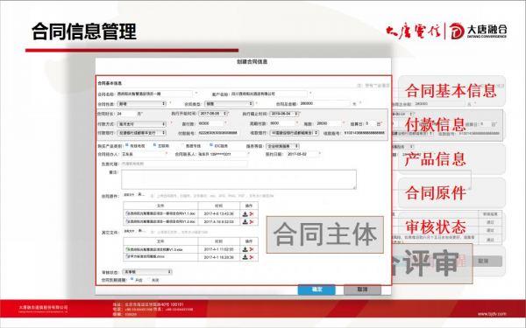Download the V1.3 xlsx file in 其它文件

click(x=245, y=249)
